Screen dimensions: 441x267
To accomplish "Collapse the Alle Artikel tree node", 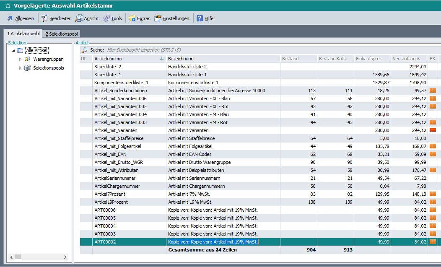I will coord(13,50).
